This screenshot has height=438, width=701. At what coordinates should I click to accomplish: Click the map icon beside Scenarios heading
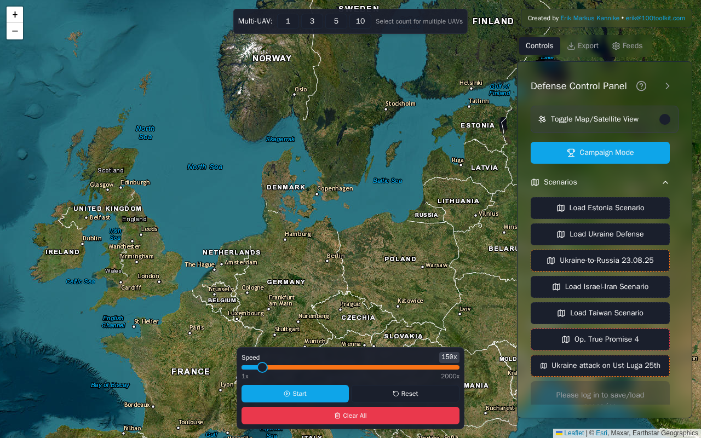[x=535, y=182]
